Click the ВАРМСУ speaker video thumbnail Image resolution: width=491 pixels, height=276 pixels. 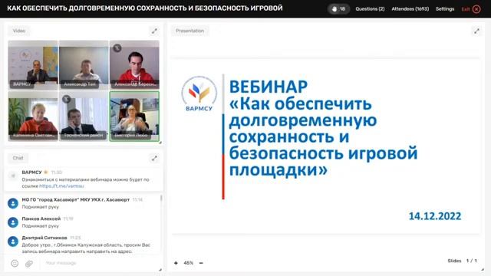coord(33,64)
